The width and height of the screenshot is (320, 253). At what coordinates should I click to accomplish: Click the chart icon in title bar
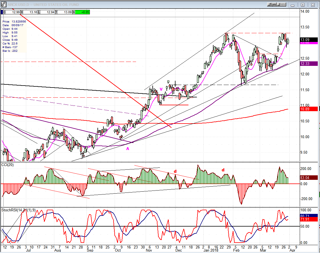point(3,5)
